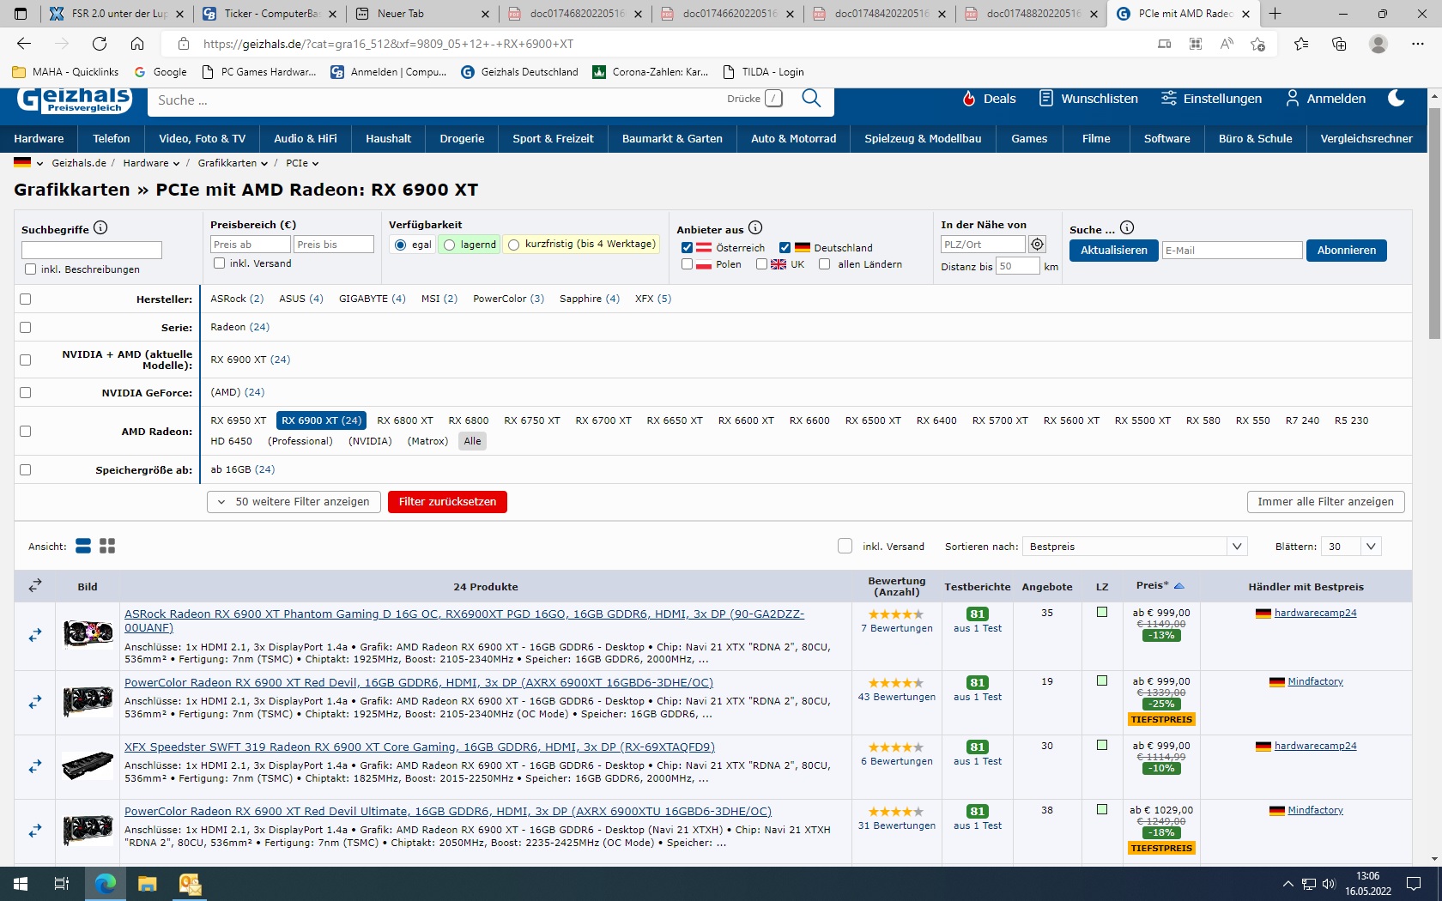Open the Blättern page-size dropdown

[x=1352, y=547]
